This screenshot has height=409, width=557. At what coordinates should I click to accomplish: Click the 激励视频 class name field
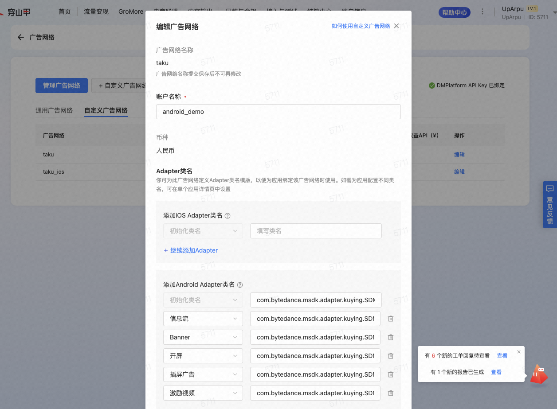[x=315, y=393]
